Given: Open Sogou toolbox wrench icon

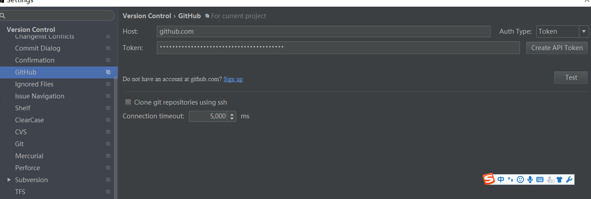Looking at the screenshot, I should [569, 179].
